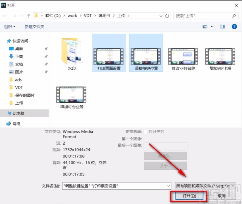Go back using the back arrow
Screen dimensions: 242x204
(x=5, y=16)
